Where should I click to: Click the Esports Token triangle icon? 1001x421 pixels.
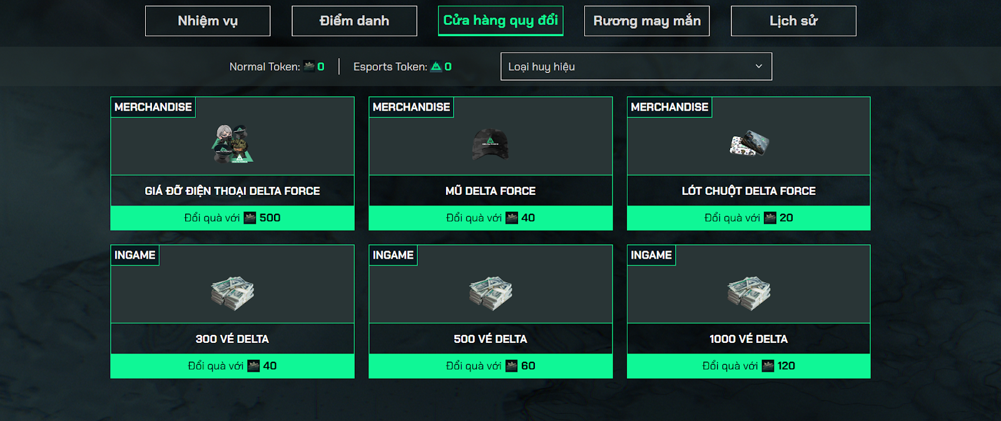(x=436, y=66)
